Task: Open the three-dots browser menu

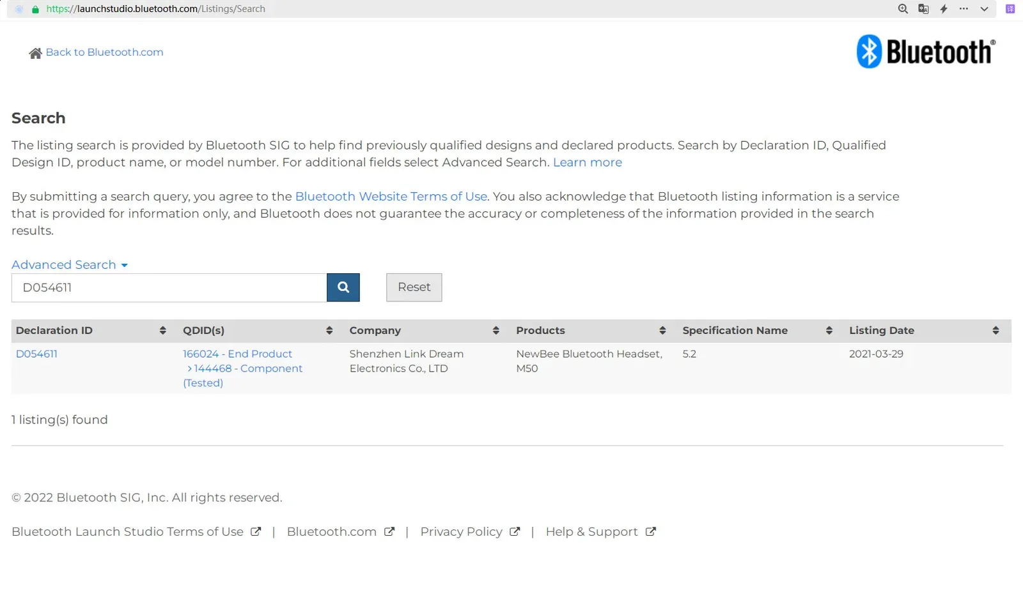Action: coord(964,9)
